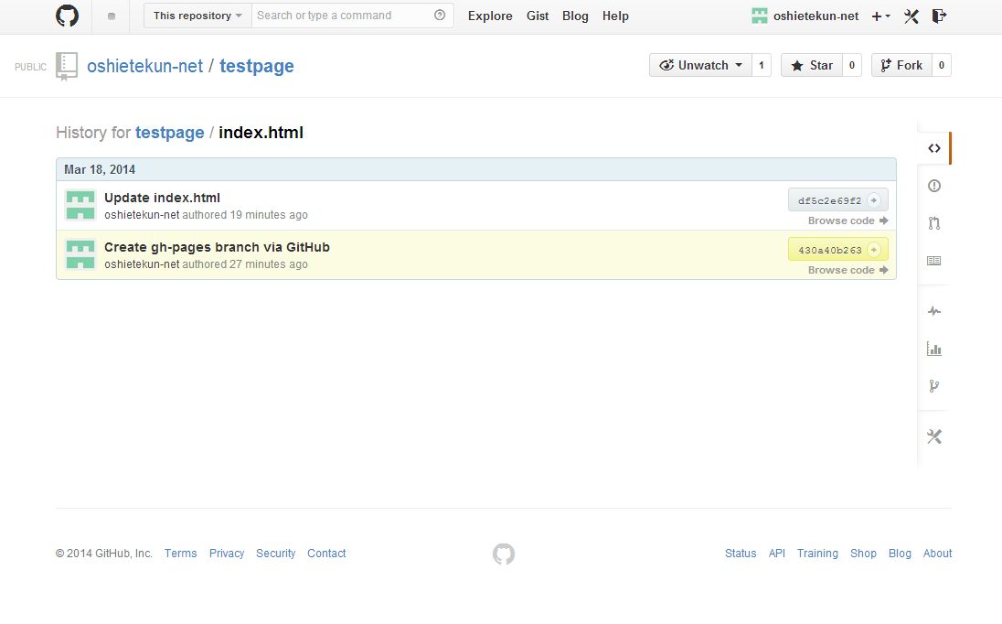Image resolution: width=1002 pixels, height=624 pixels.
Task: Open Status footer link
Action: (x=741, y=553)
